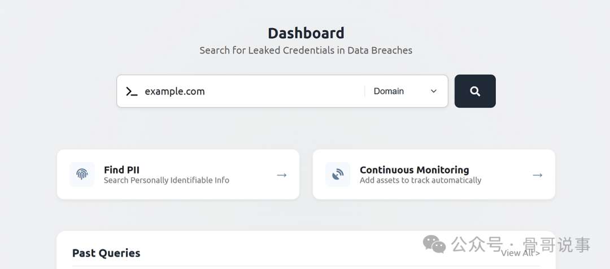
Task: Open the Find PII card title
Action: pos(121,169)
